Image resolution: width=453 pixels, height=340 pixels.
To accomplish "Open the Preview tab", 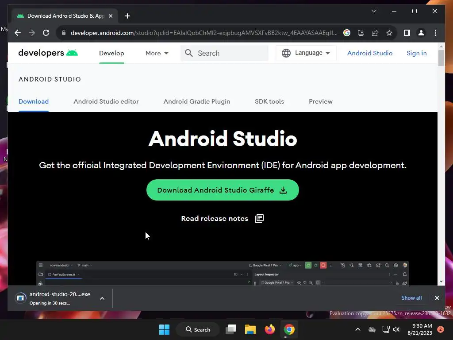I will 321,101.
